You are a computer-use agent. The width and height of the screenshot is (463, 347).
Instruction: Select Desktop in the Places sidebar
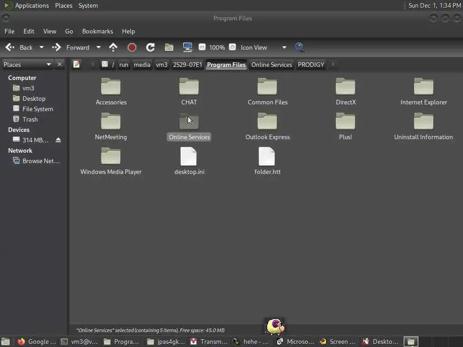(34, 98)
